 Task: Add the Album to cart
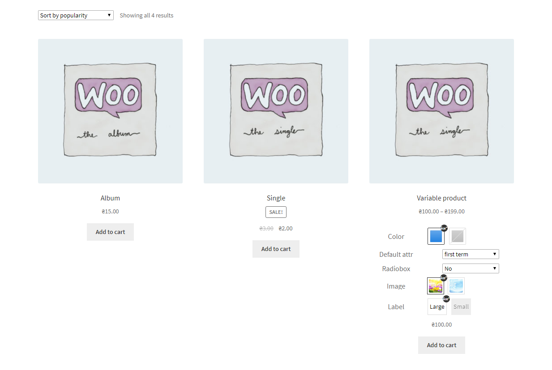click(110, 232)
